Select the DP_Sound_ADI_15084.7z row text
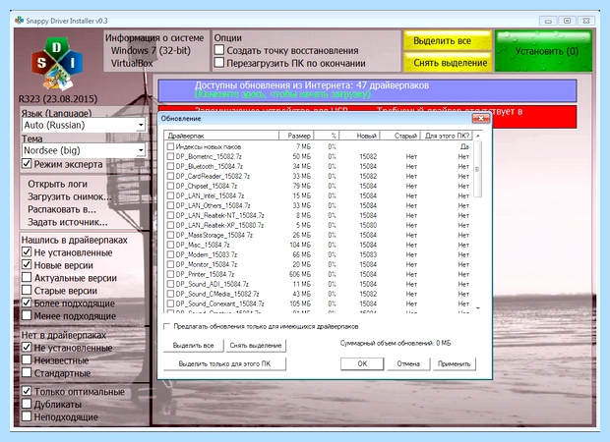610x442 pixels. [x=212, y=284]
